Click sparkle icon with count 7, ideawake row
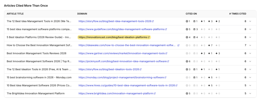Image resolution: width=258 pixels, height=101 pixels. click(209, 45)
